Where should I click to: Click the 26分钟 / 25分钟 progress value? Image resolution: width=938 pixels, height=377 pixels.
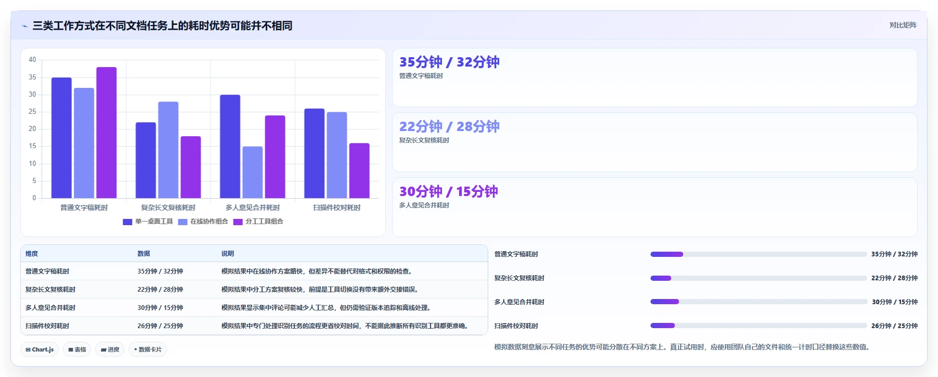coord(894,326)
